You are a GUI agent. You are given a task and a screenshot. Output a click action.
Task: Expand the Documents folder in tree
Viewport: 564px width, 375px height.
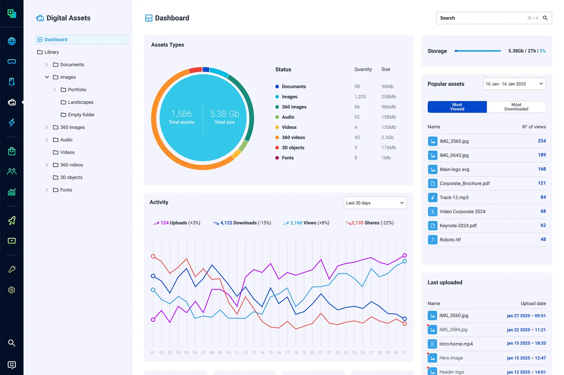pyautogui.click(x=47, y=64)
